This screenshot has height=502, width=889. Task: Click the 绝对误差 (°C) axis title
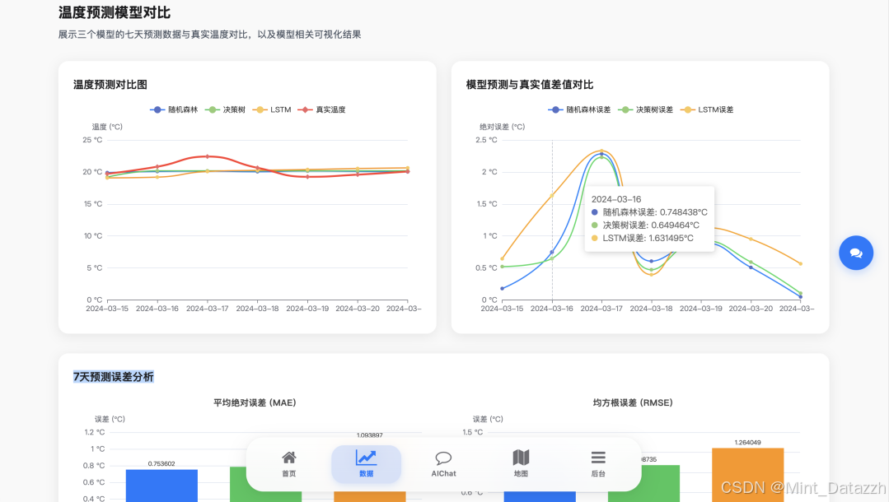[503, 127]
